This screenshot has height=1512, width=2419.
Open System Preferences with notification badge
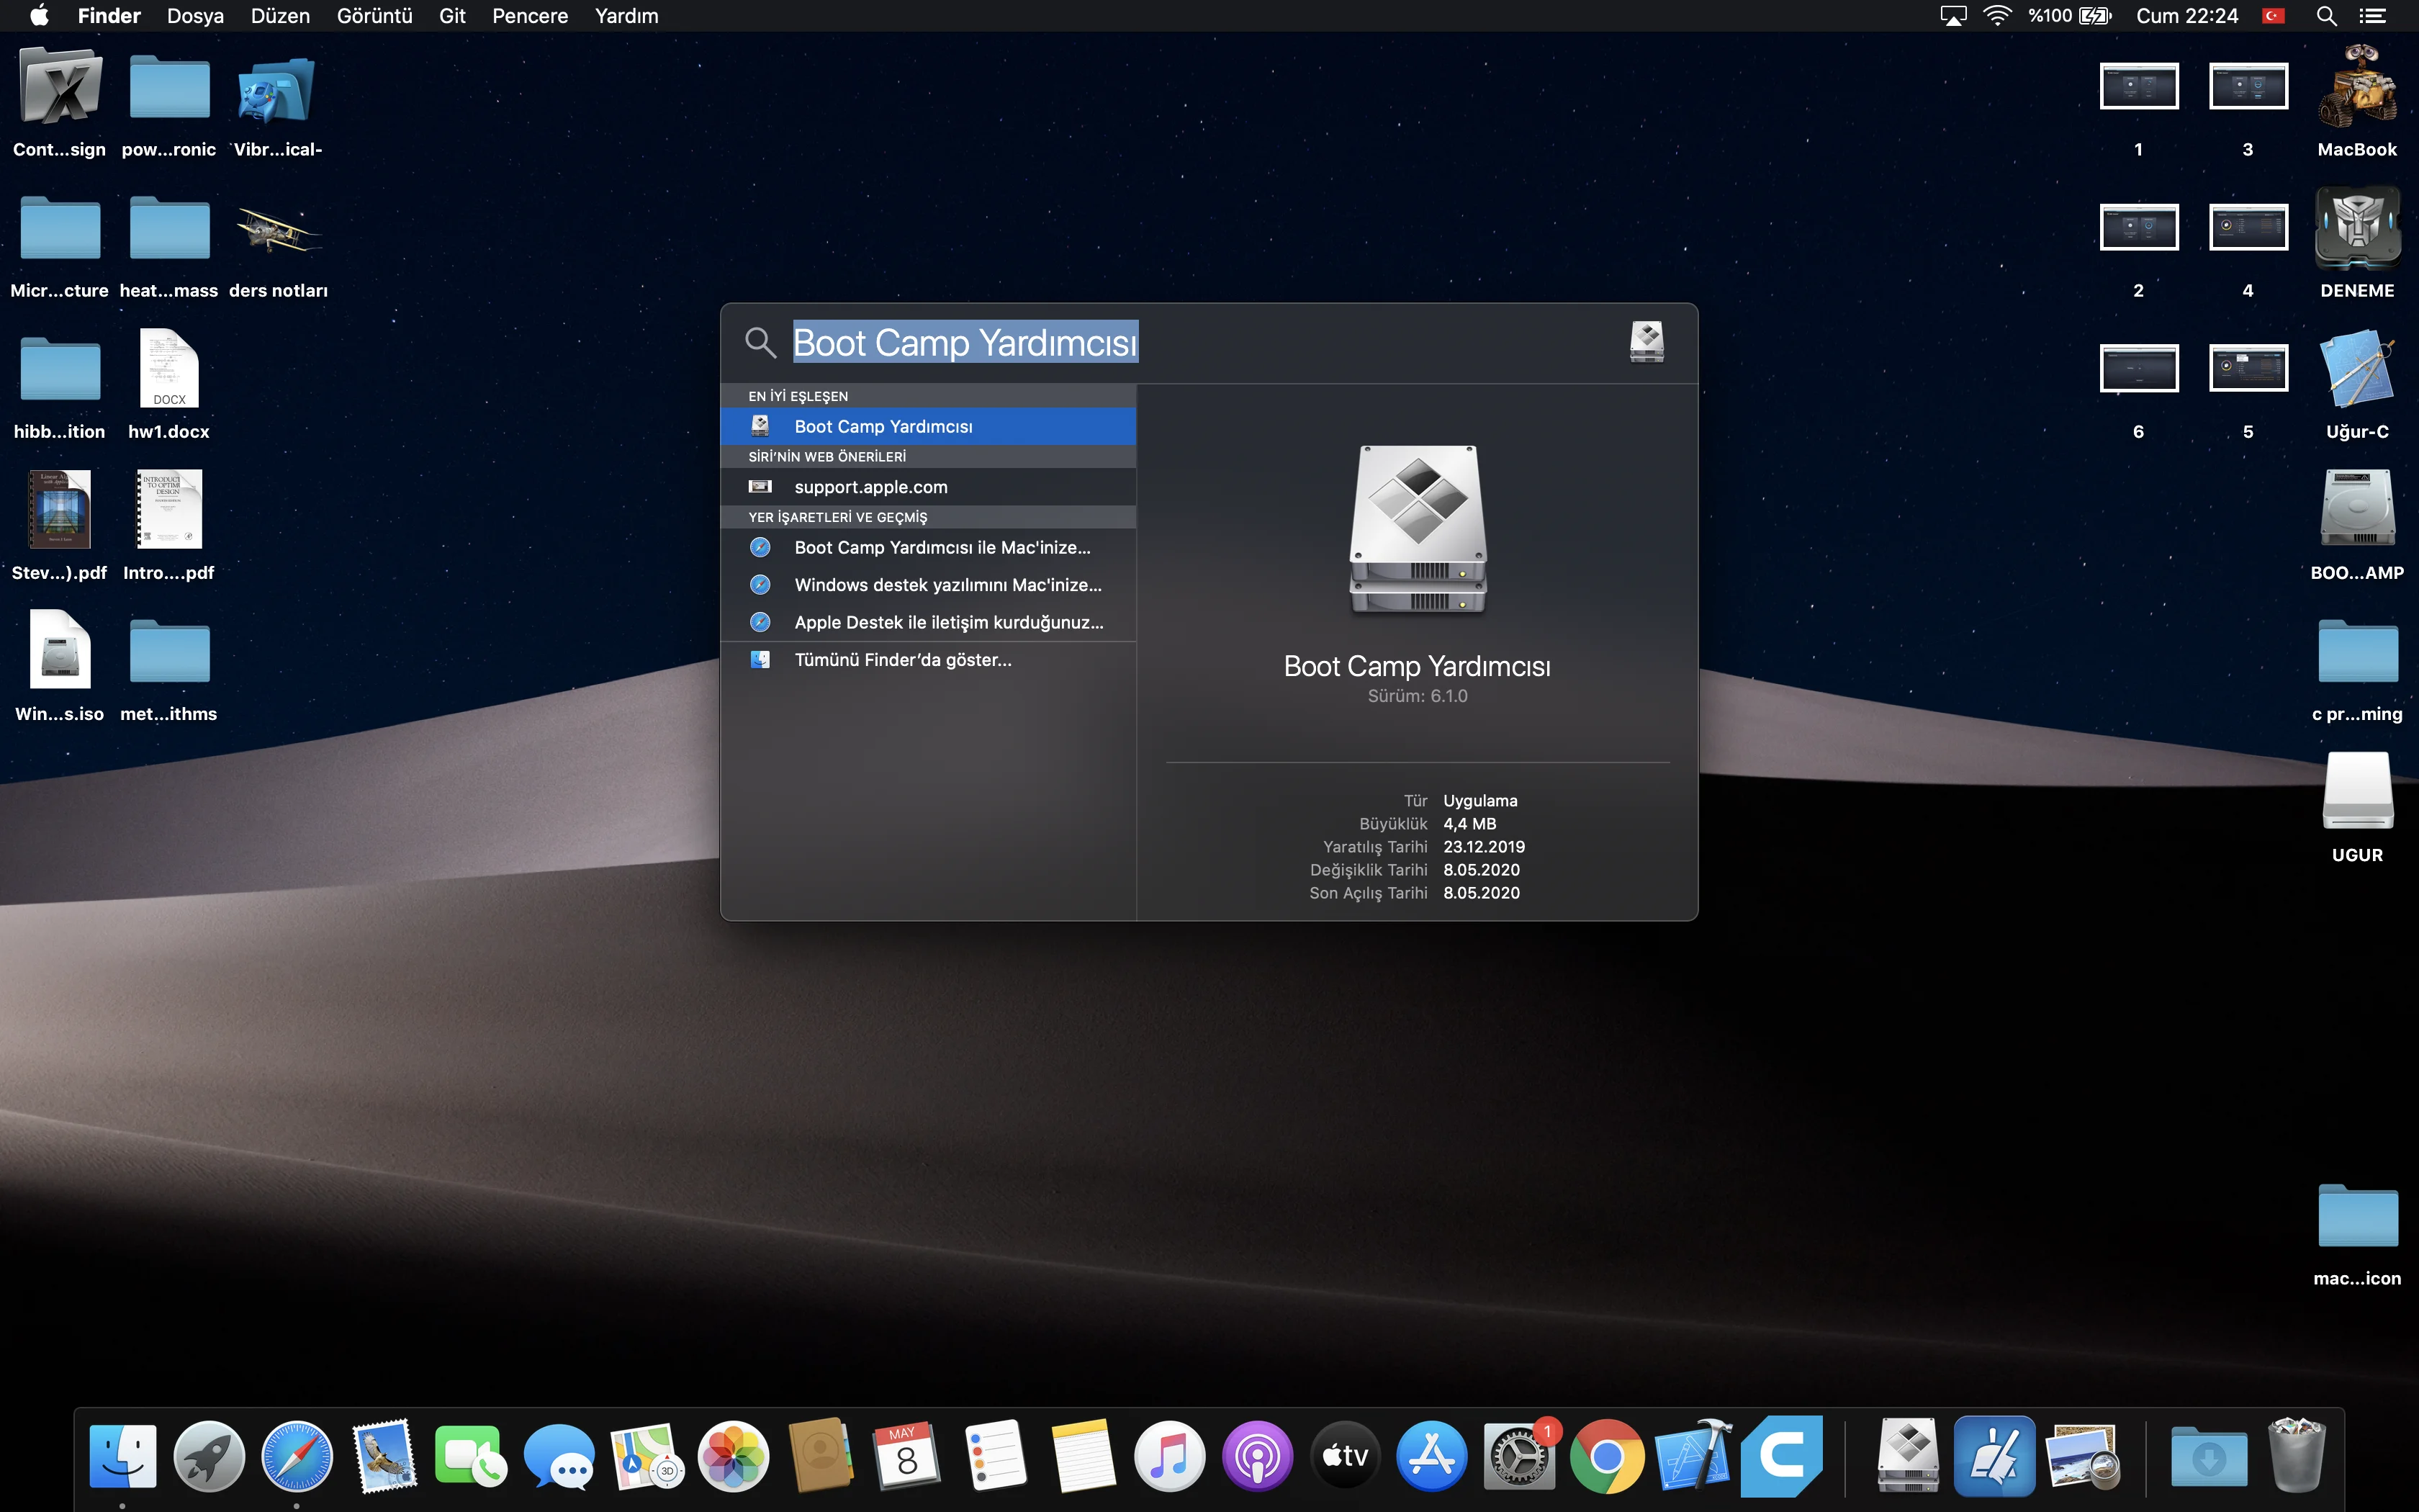1518,1456
